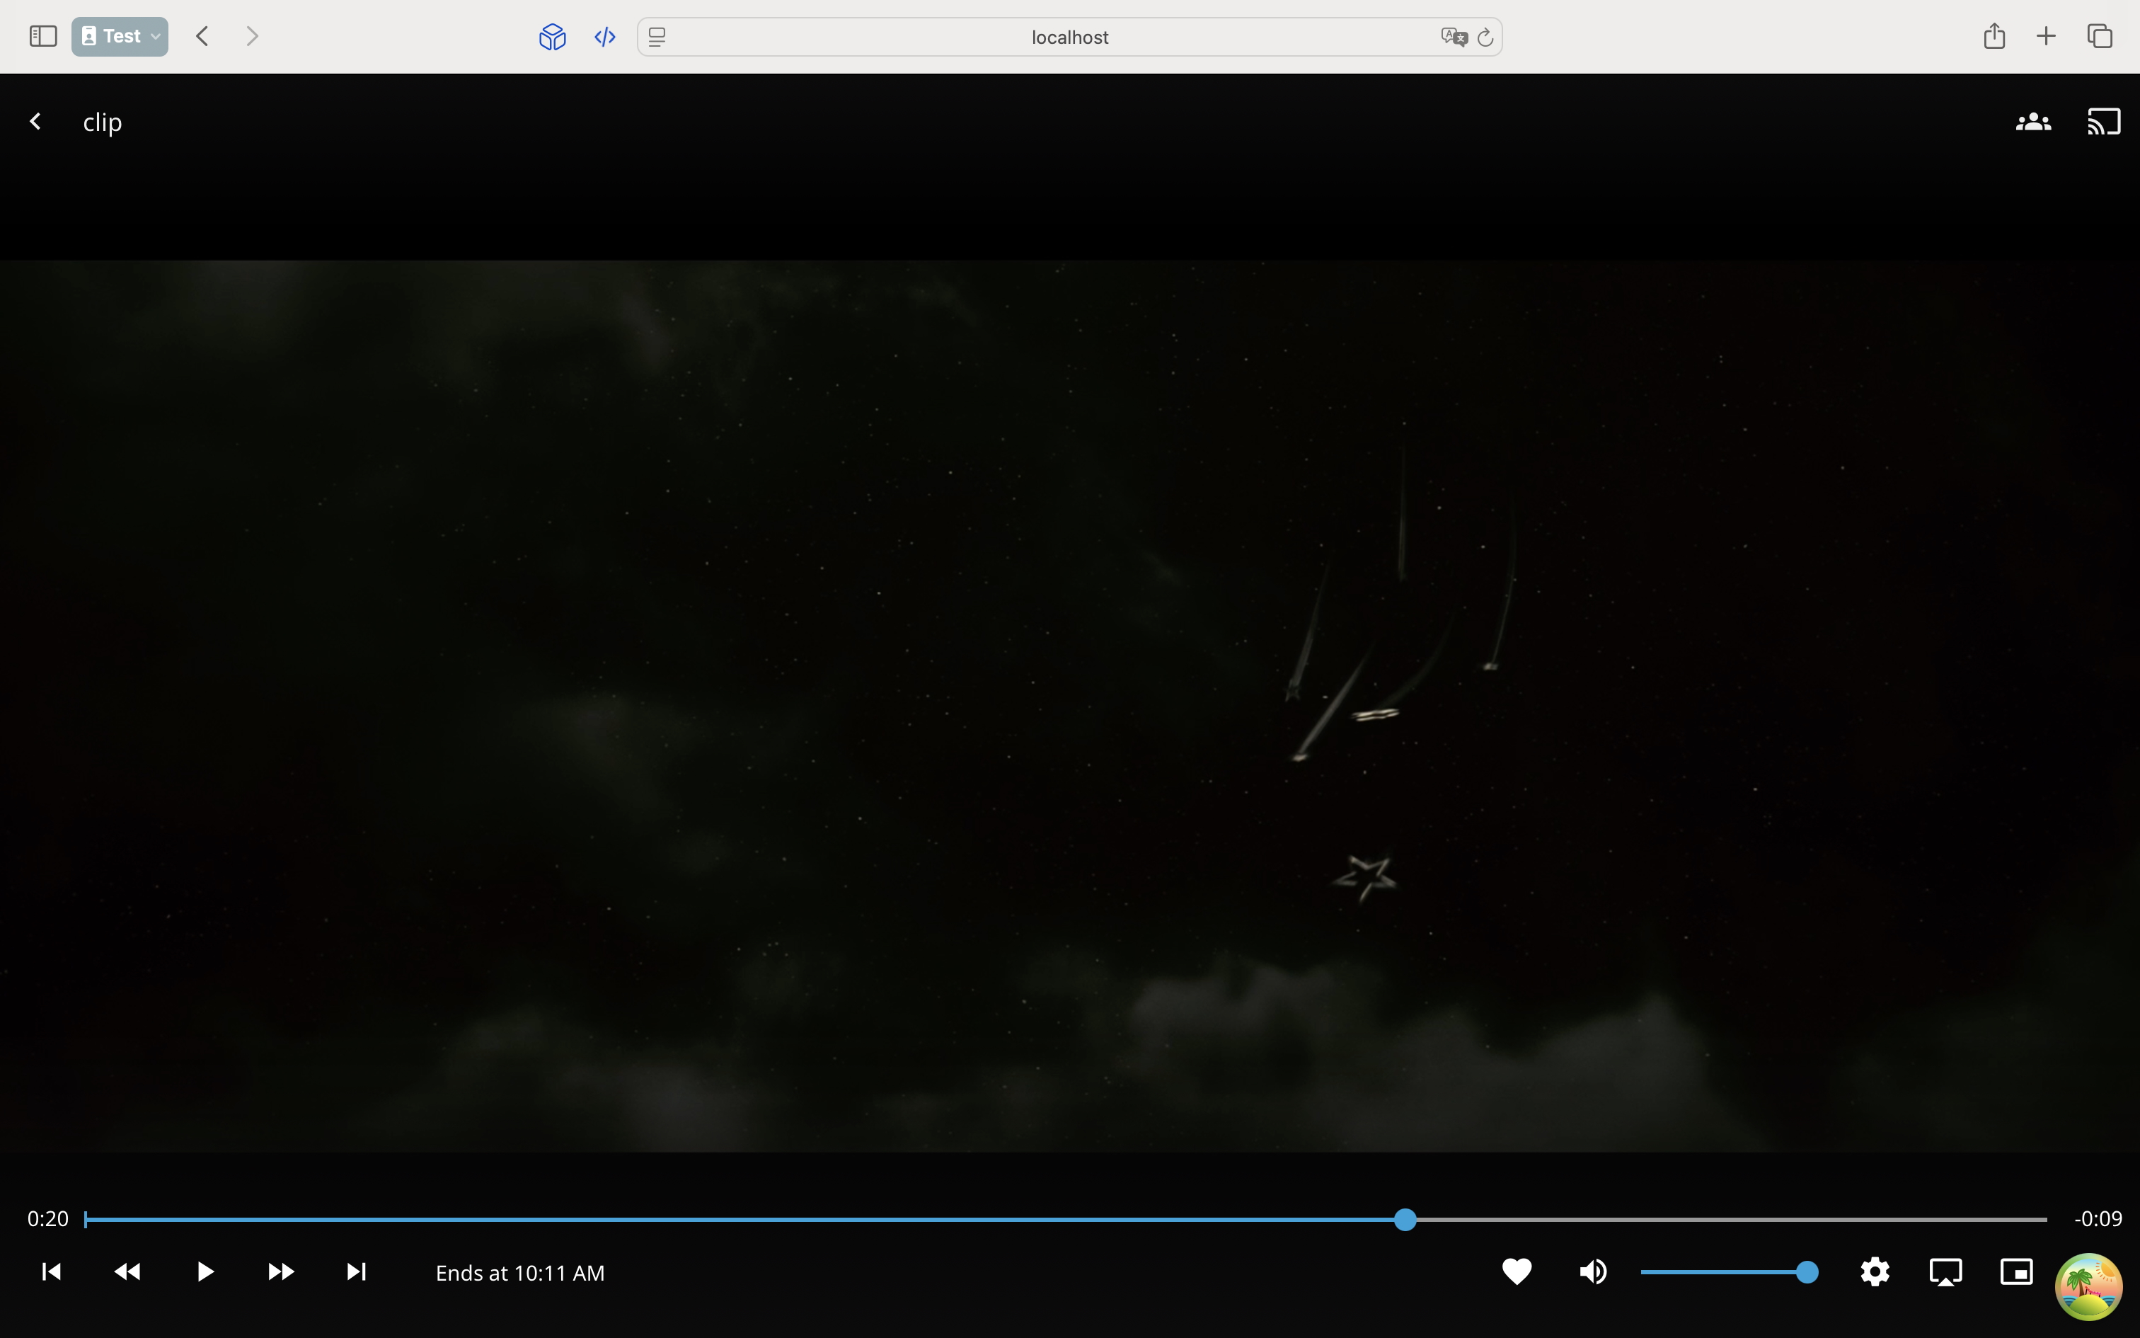
Task: Go to previous track
Action: tap(51, 1271)
